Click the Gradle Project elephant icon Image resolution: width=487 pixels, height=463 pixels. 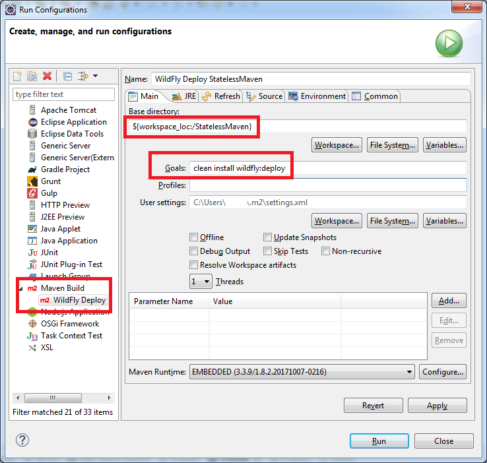32,170
